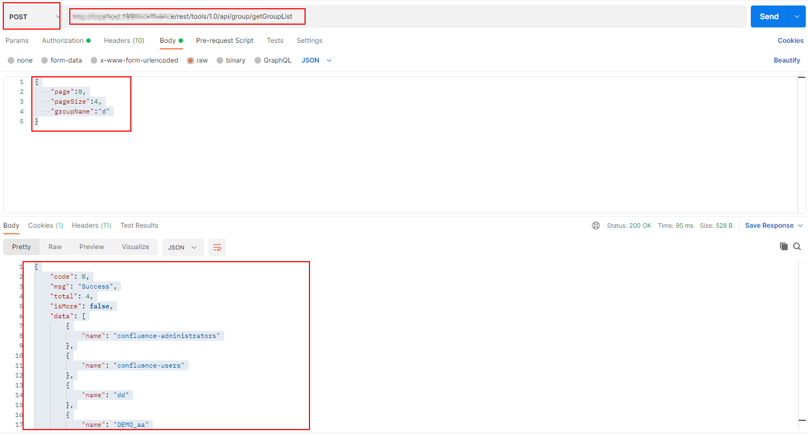Open the Pre-request Script tab
The image size is (808, 434).
[x=225, y=41]
